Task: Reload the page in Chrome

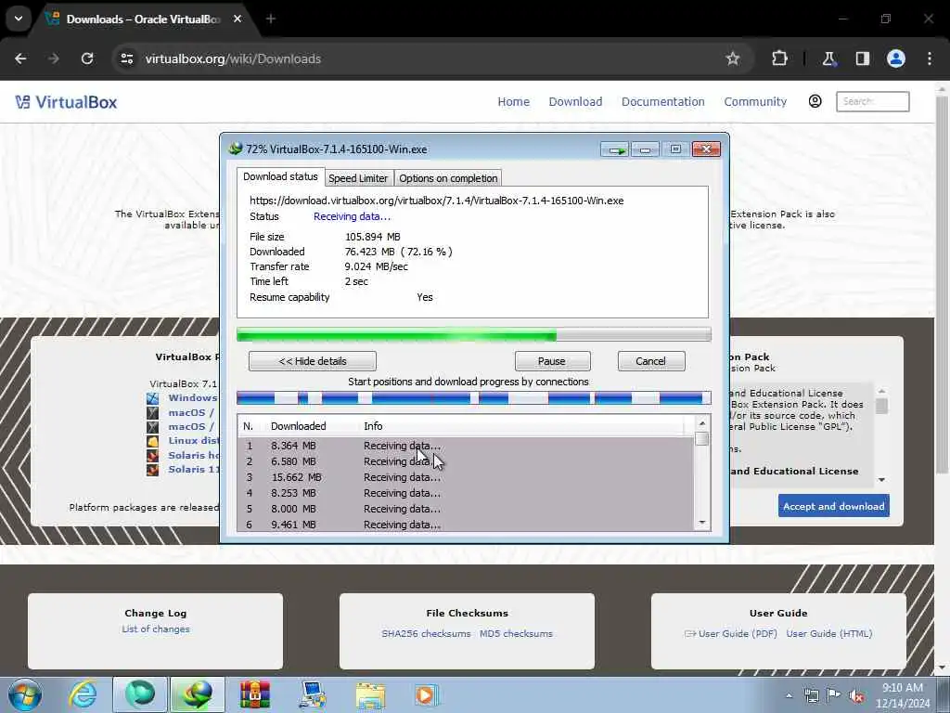Action: point(87,58)
